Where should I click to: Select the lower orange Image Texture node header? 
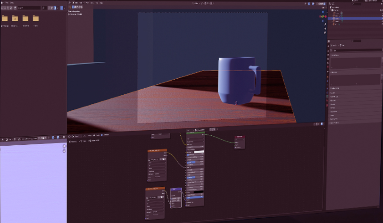pos(155,189)
